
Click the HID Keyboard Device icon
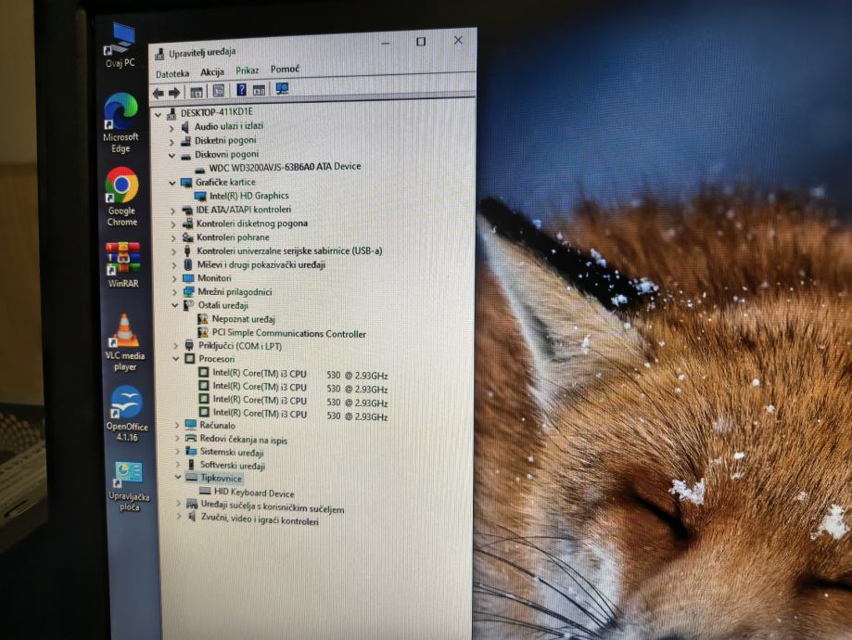(206, 491)
